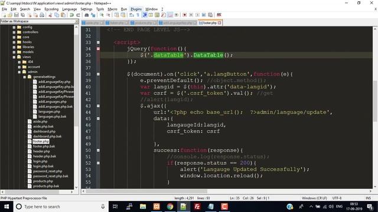Toggle Show All Characters pilcrow icon

(138, 15)
